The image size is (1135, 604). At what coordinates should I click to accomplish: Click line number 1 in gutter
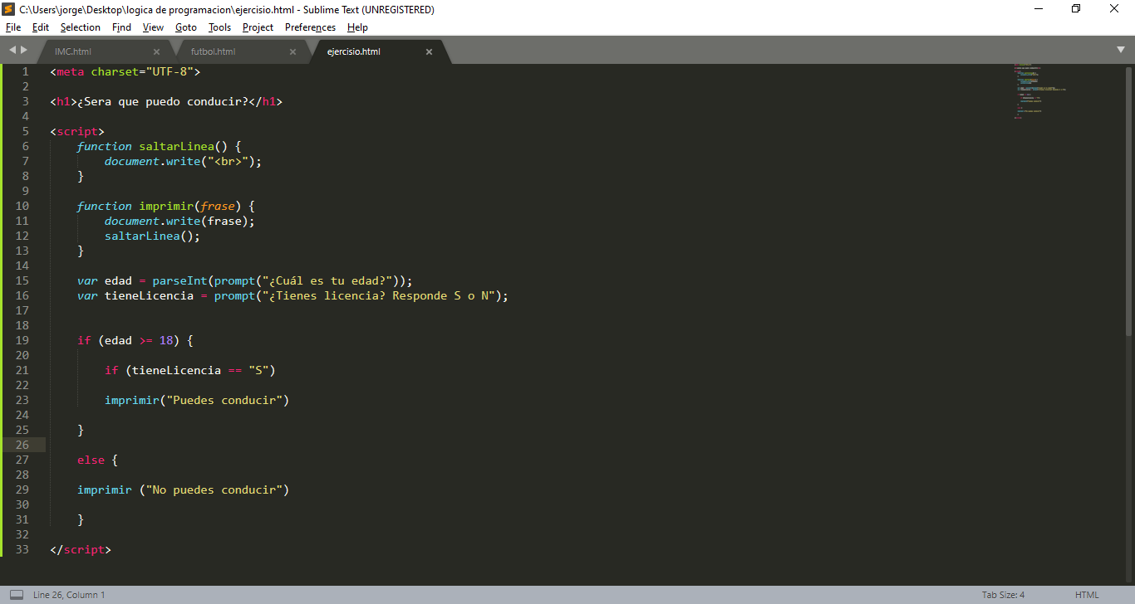tap(25, 71)
